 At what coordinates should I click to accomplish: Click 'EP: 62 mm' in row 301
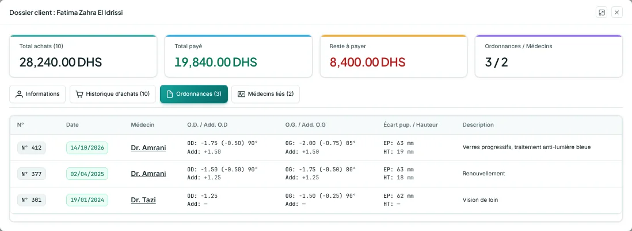tap(399, 195)
